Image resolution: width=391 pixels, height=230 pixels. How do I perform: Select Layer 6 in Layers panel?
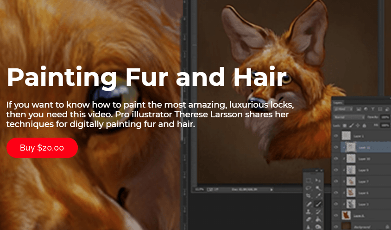pyautogui.click(x=361, y=193)
